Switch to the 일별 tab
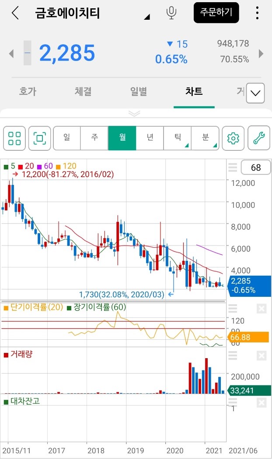This screenshot has height=459, width=272. 139,91
